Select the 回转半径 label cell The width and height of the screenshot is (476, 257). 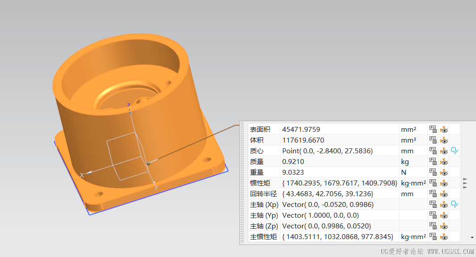coord(264,194)
